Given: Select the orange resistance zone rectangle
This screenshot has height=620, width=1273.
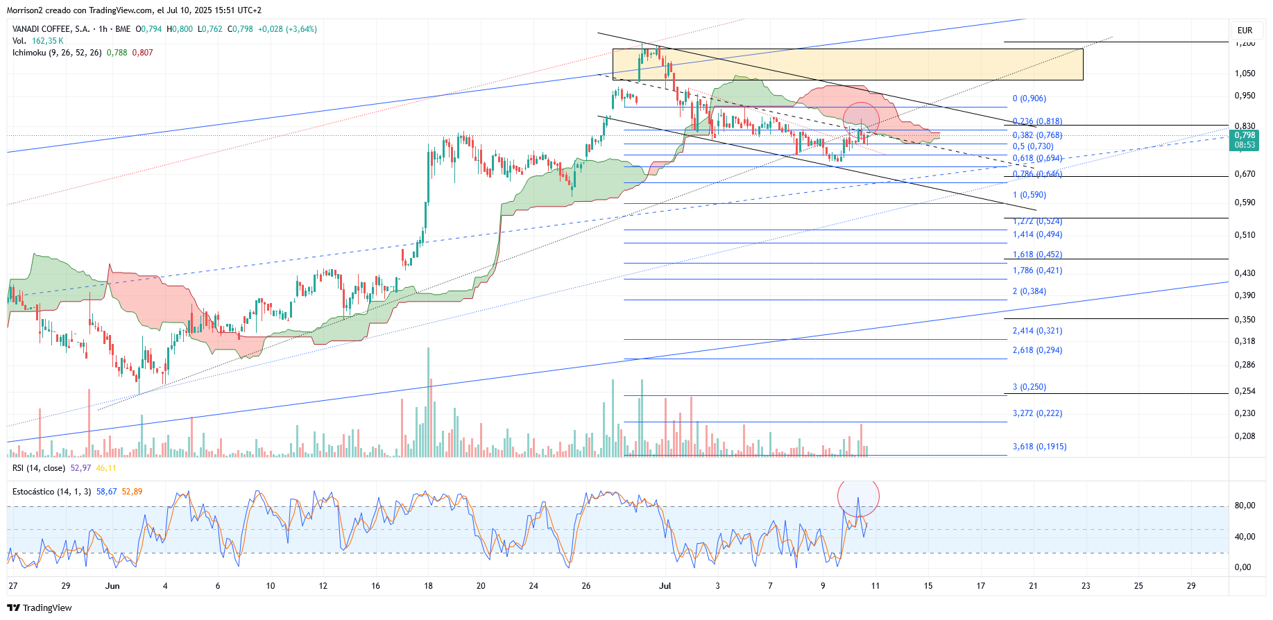Looking at the screenshot, I should (x=848, y=64).
